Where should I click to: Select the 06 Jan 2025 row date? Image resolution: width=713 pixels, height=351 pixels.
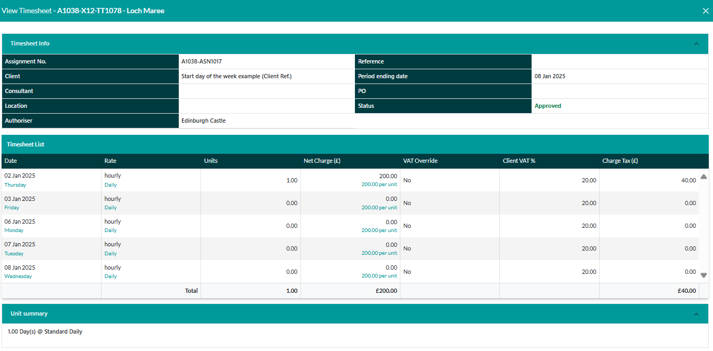coord(20,221)
